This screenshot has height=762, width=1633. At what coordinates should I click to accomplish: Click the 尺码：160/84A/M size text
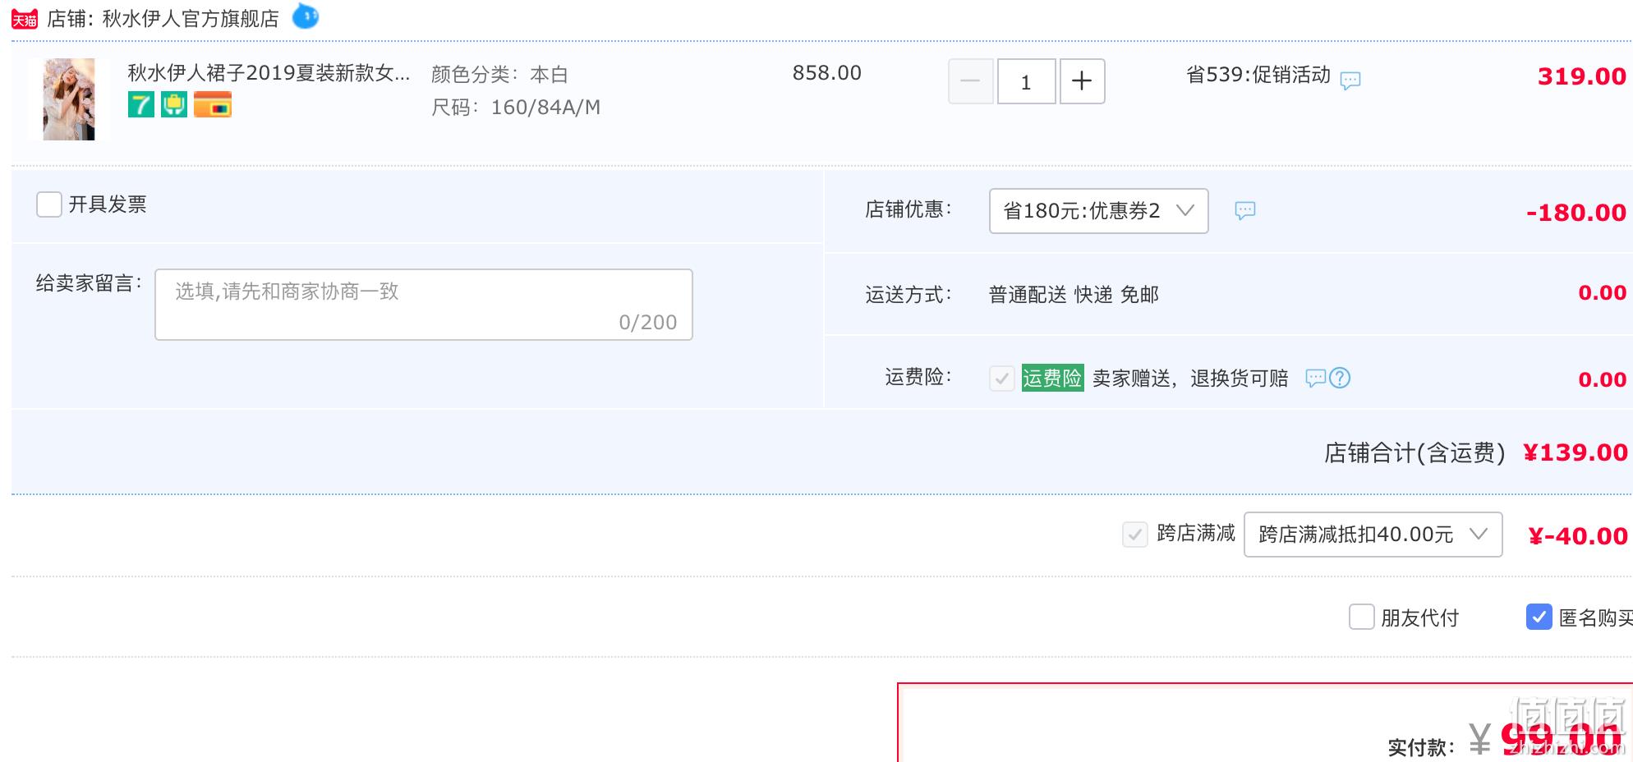(516, 108)
